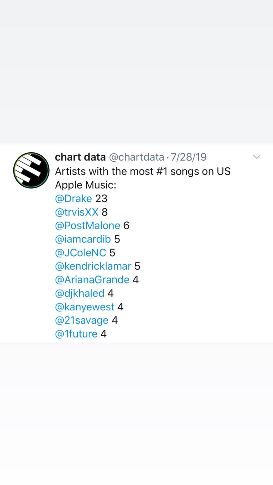Viewport: 273px width, 485px height.
Task: Go to the @kendricklamar mention
Action: point(93,266)
